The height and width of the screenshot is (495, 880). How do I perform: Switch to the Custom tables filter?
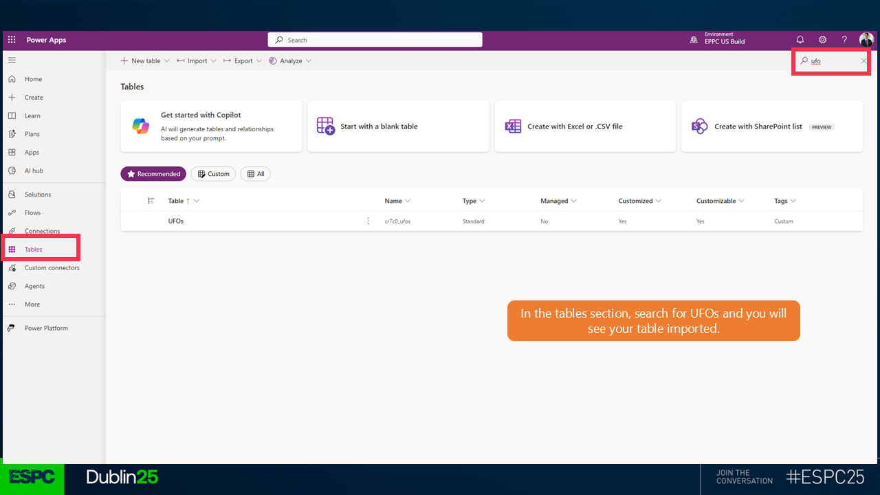click(x=213, y=174)
